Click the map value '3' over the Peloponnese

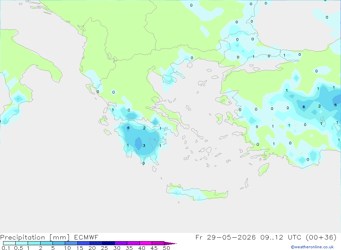[x=144, y=146]
